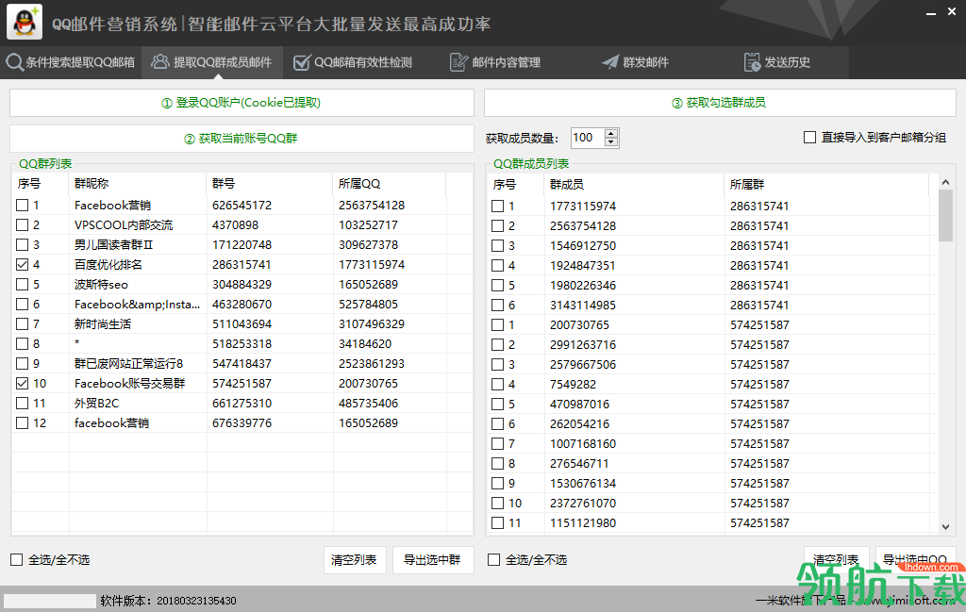Open the QQ邮箱有效性检测 tab
Viewport: 966px width, 612px height.
[353, 62]
